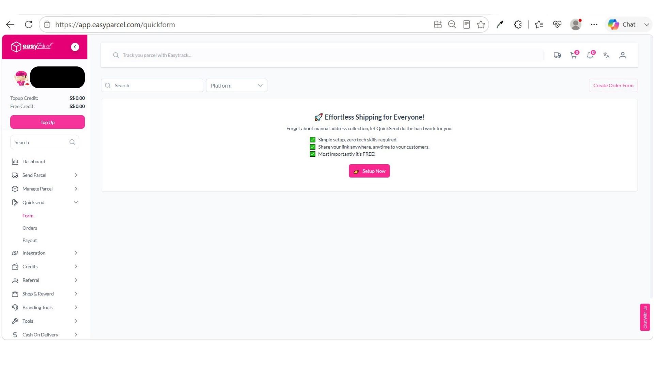
Task: Add page to favorites with the star icon
Action: (481, 25)
